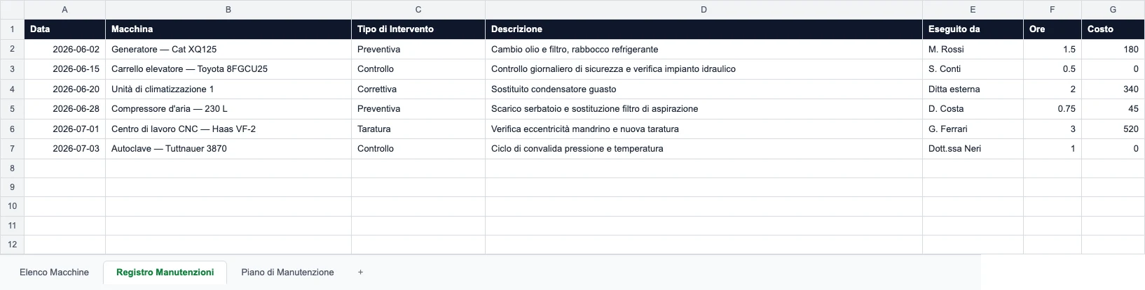Viewport: 1145px width, 290px height.
Task: Select column B header
Action: coord(228,10)
